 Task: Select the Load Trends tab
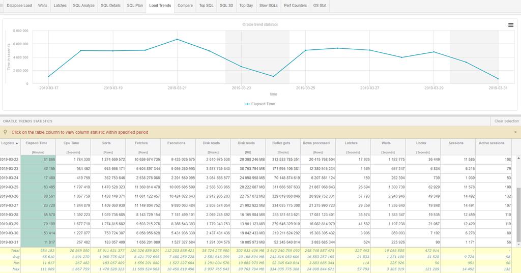[x=160, y=6]
